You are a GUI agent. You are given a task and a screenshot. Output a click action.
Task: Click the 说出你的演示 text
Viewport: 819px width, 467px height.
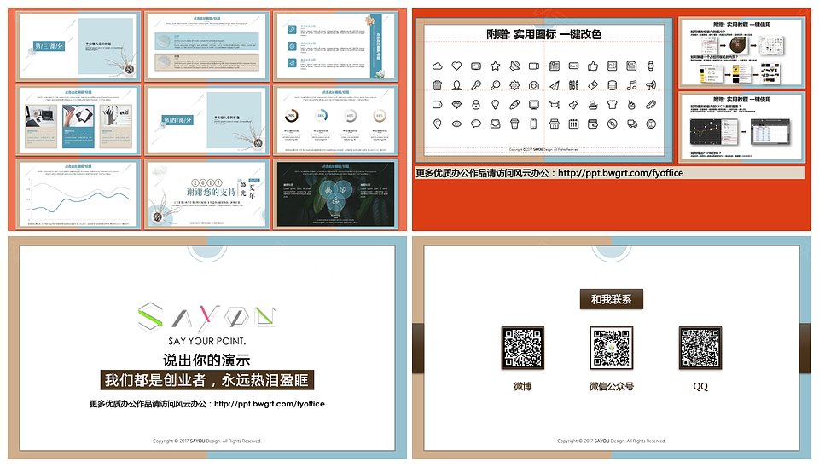point(206,360)
